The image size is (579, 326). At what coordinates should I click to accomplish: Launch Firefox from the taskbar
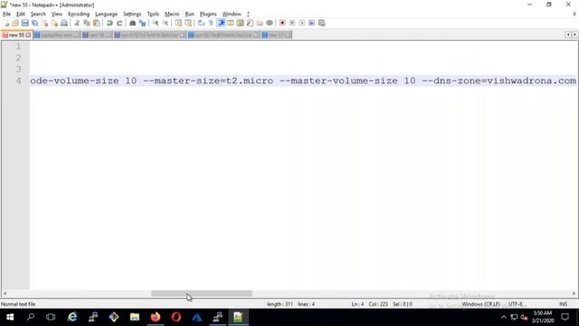(x=156, y=317)
